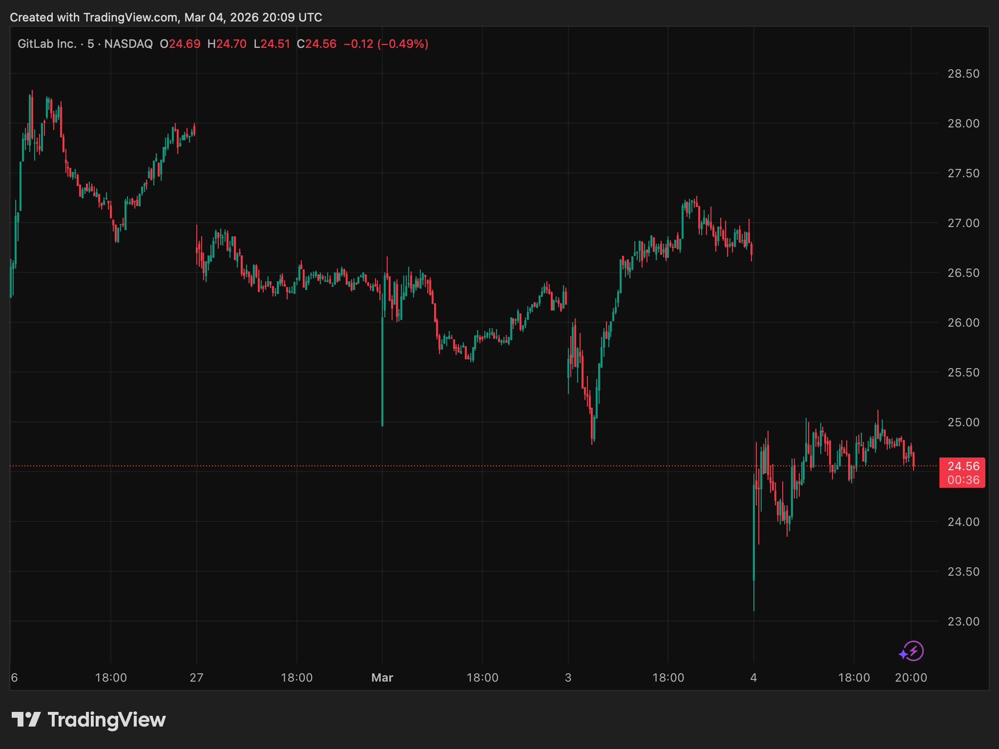Click the 20:00 time axis label
The image size is (999, 749).
coord(911,678)
